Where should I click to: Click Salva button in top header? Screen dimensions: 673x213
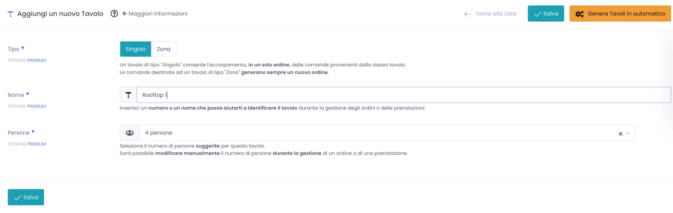click(x=546, y=13)
